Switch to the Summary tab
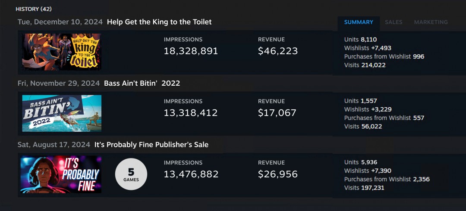 point(359,22)
